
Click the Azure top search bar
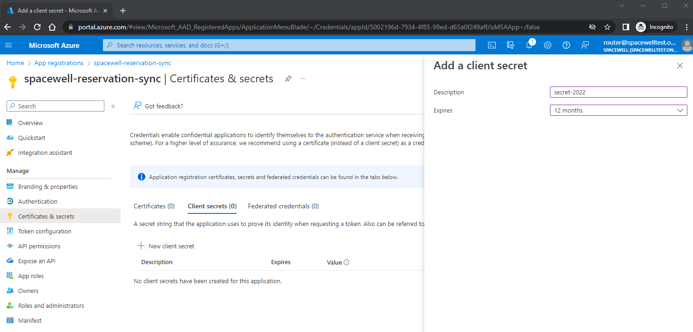[x=289, y=45]
